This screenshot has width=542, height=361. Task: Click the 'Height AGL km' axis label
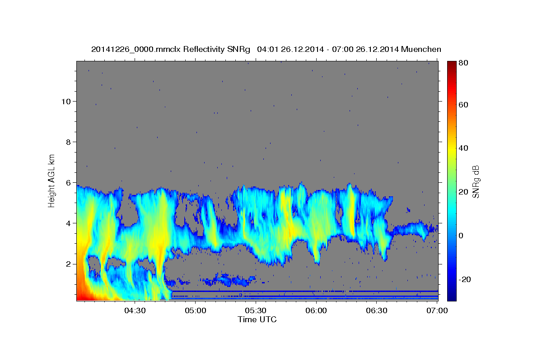[x=51, y=180]
